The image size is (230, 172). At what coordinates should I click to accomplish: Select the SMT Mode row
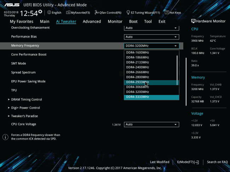pos(92,64)
